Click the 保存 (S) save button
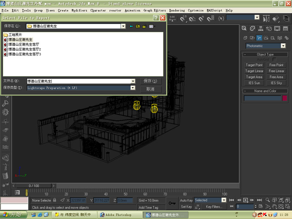Image resolution: width=292 pixels, height=219 pixels. point(150,81)
